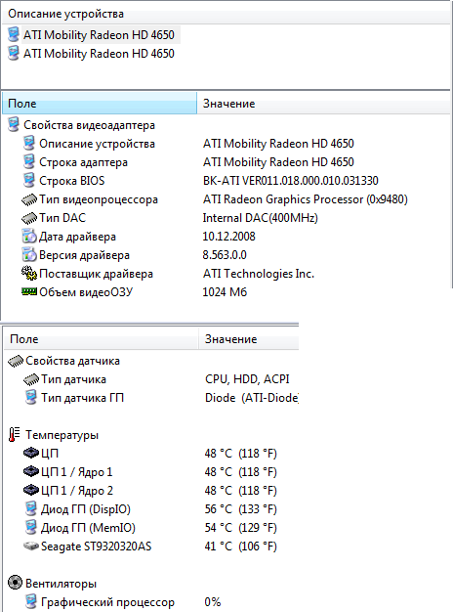Click the fan icon beside Вентиляторы

15,583
